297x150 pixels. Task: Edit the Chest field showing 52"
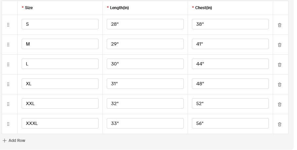pyautogui.click(x=230, y=103)
